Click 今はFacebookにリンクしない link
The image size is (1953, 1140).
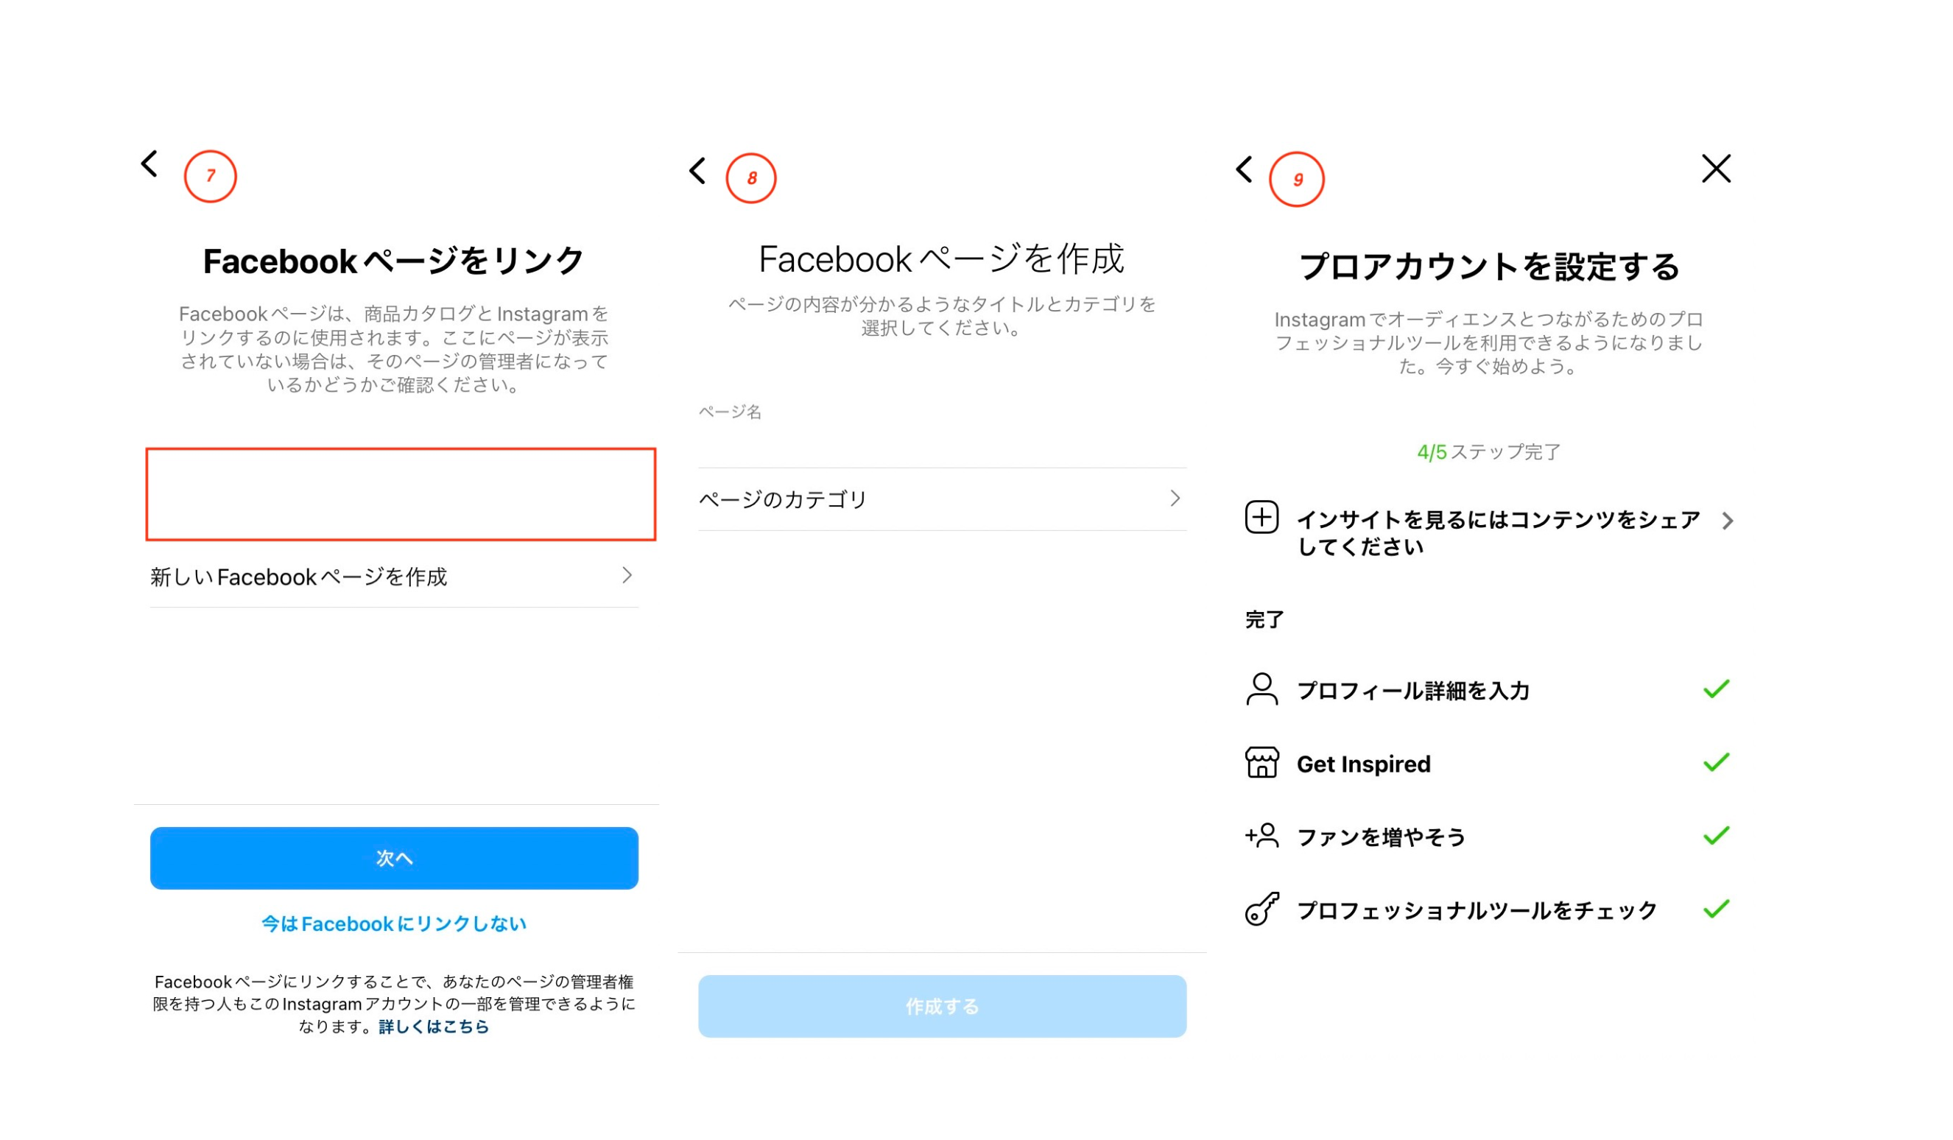coord(394,923)
